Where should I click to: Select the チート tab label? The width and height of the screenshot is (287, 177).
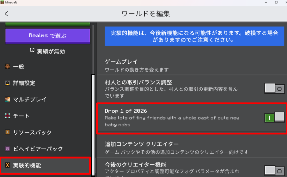(x=21, y=116)
